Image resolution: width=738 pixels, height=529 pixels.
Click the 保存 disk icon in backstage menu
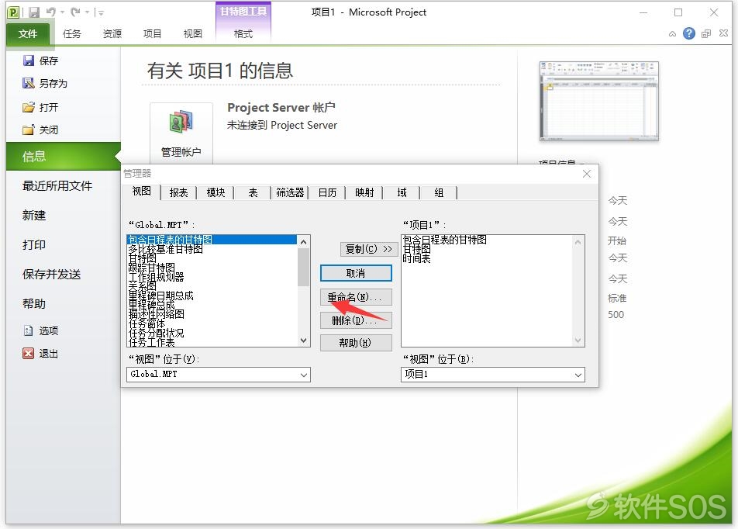coord(28,61)
